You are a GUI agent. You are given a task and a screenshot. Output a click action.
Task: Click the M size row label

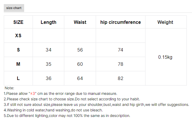(x=18, y=64)
